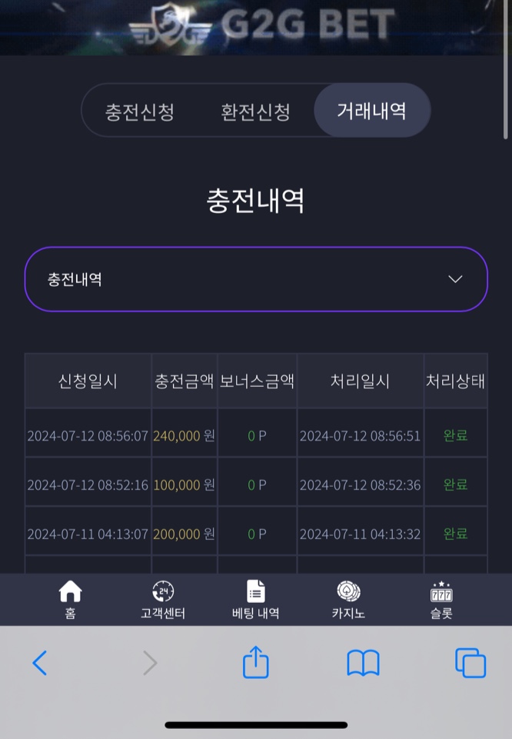
Task: Open the 베팅 내역 document icon
Action: point(256,591)
